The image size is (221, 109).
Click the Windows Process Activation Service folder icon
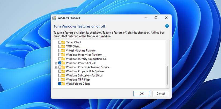coord(63,67)
